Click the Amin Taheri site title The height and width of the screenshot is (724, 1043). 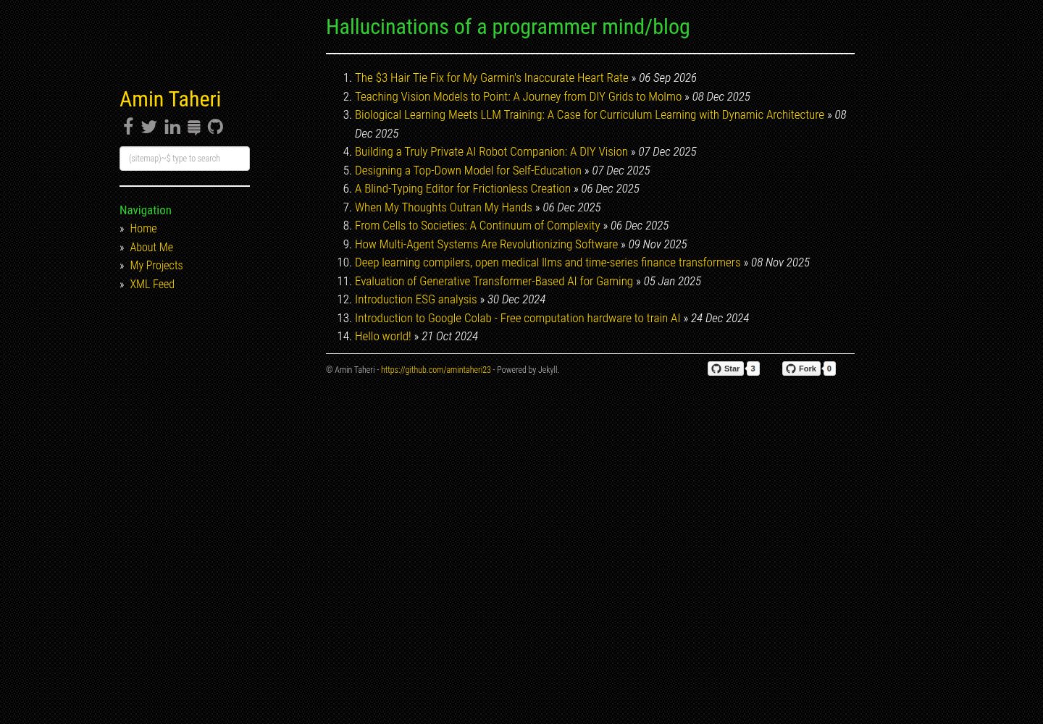pos(170,99)
